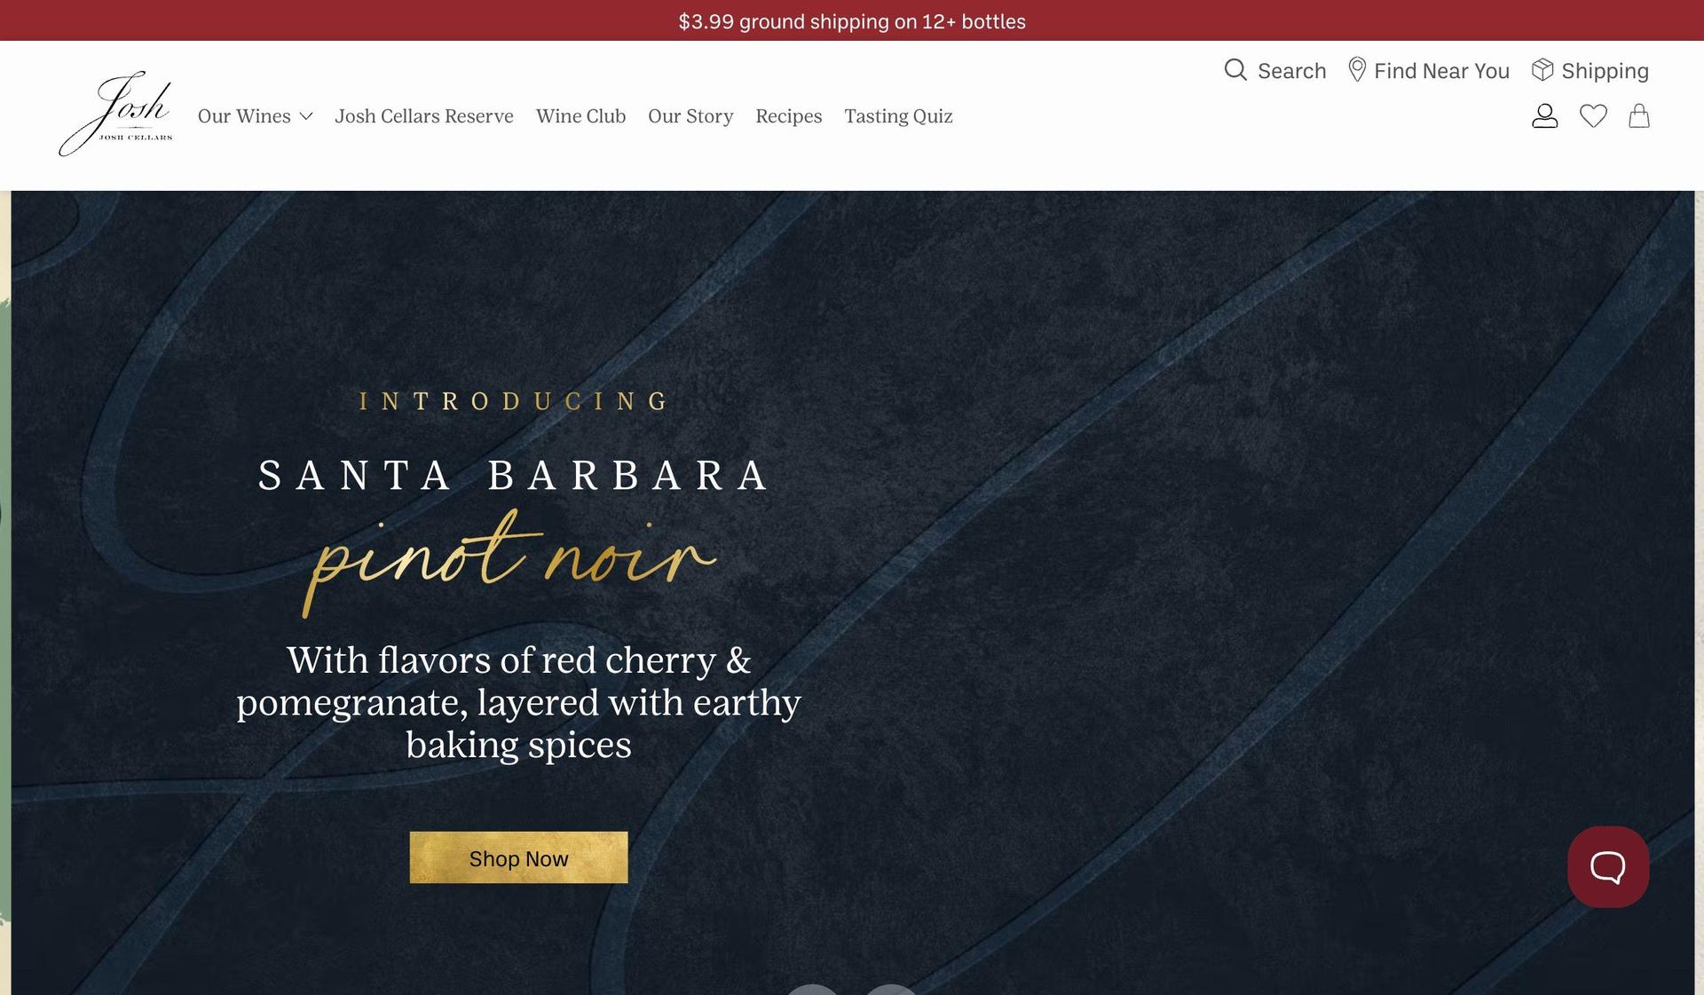1704x995 pixels.
Task: Click the $3.99 ground shipping banner
Action: 852,21
